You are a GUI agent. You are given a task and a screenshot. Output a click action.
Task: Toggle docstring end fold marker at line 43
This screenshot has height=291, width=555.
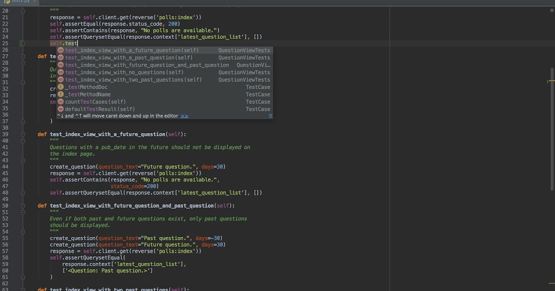pos(22,160)
